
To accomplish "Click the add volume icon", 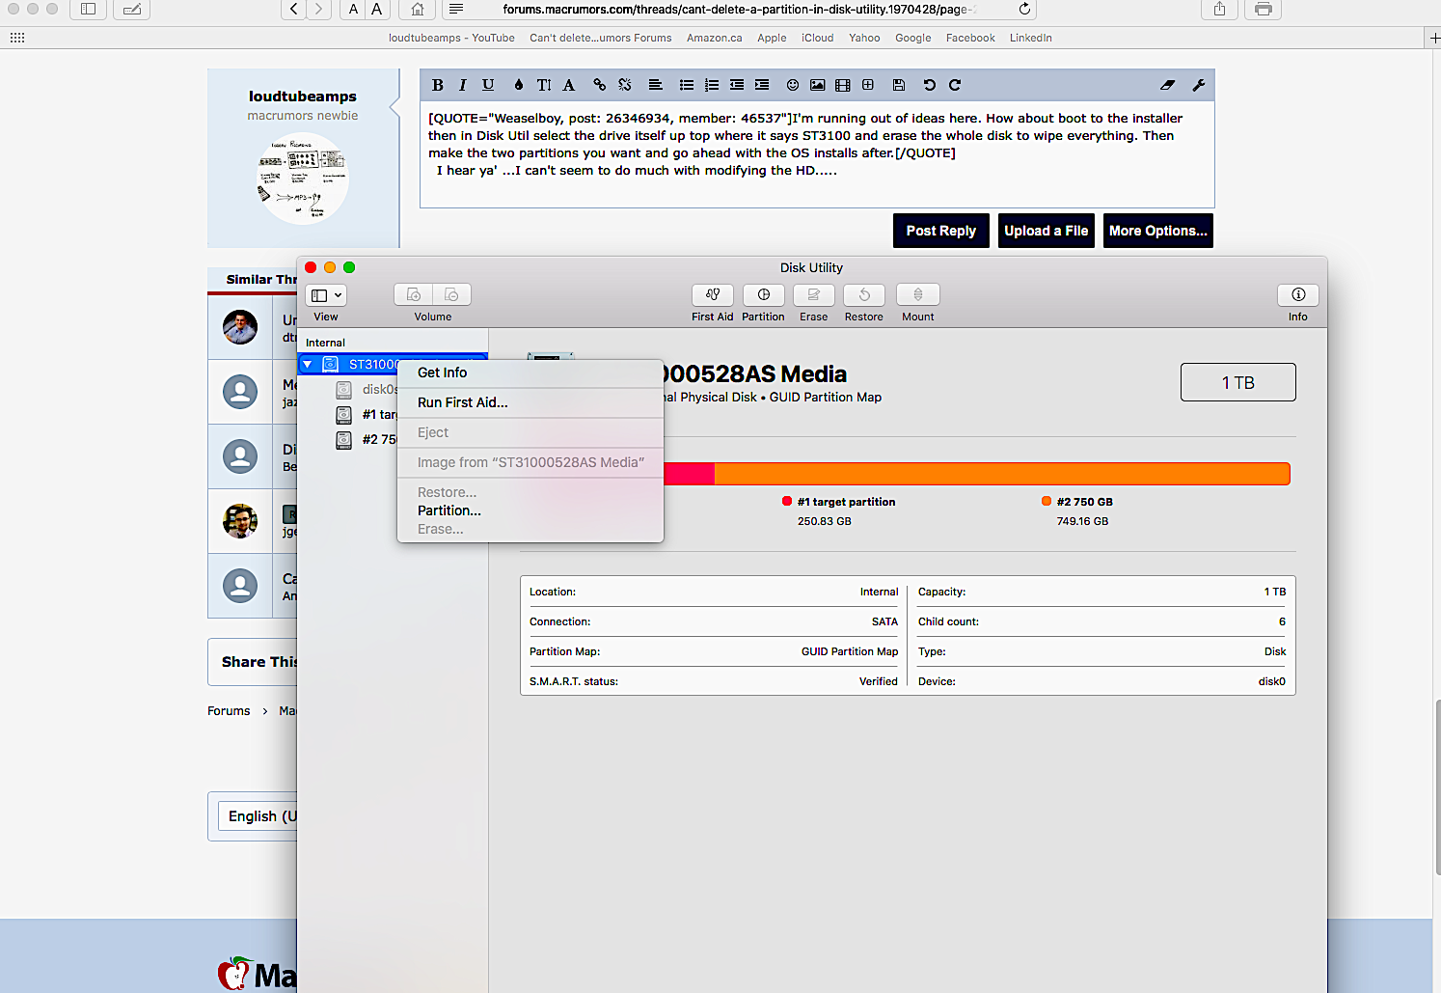I will (414, 294).
